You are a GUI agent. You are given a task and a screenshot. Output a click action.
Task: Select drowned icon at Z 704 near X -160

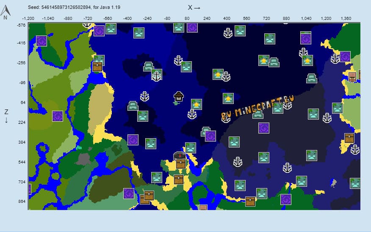pyautogui.click(x=157, y=177)
